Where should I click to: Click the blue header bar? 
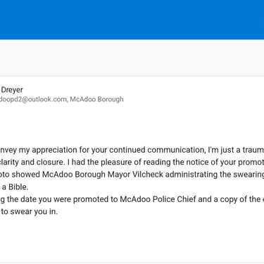click(132, 20)
